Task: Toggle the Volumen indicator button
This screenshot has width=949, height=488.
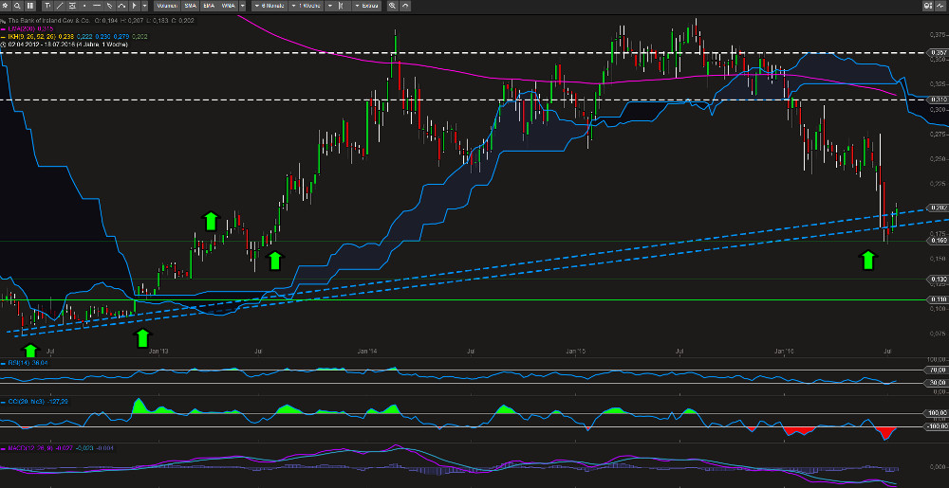Action: click(168, 6)
